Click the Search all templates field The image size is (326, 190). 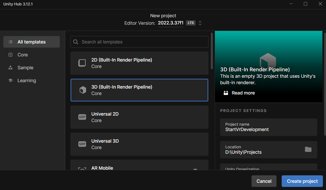pyautogui.click(x=139, y=42)
